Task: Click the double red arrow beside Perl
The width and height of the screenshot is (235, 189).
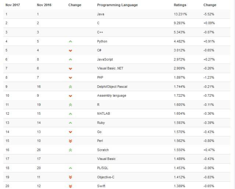Action: pyautogui.click(x=70, y=141)
